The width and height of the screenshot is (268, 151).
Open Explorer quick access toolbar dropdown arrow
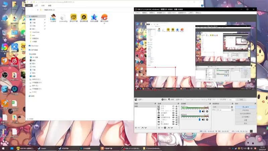tap(36, 2)
